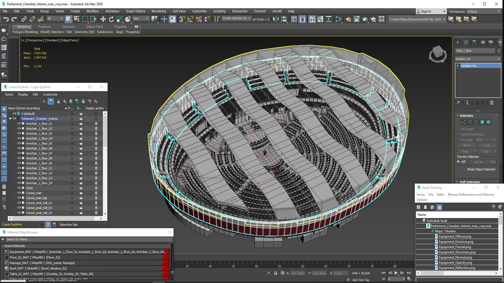
Task: Select Polygon sub-object level
Action: pyautogui.click(x=482, y=122)
